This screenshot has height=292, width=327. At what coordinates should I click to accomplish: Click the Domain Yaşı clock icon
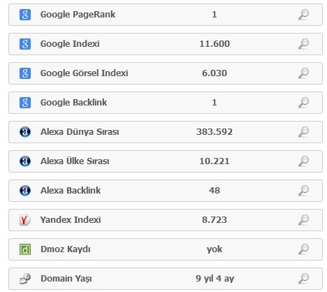point(25,279)
